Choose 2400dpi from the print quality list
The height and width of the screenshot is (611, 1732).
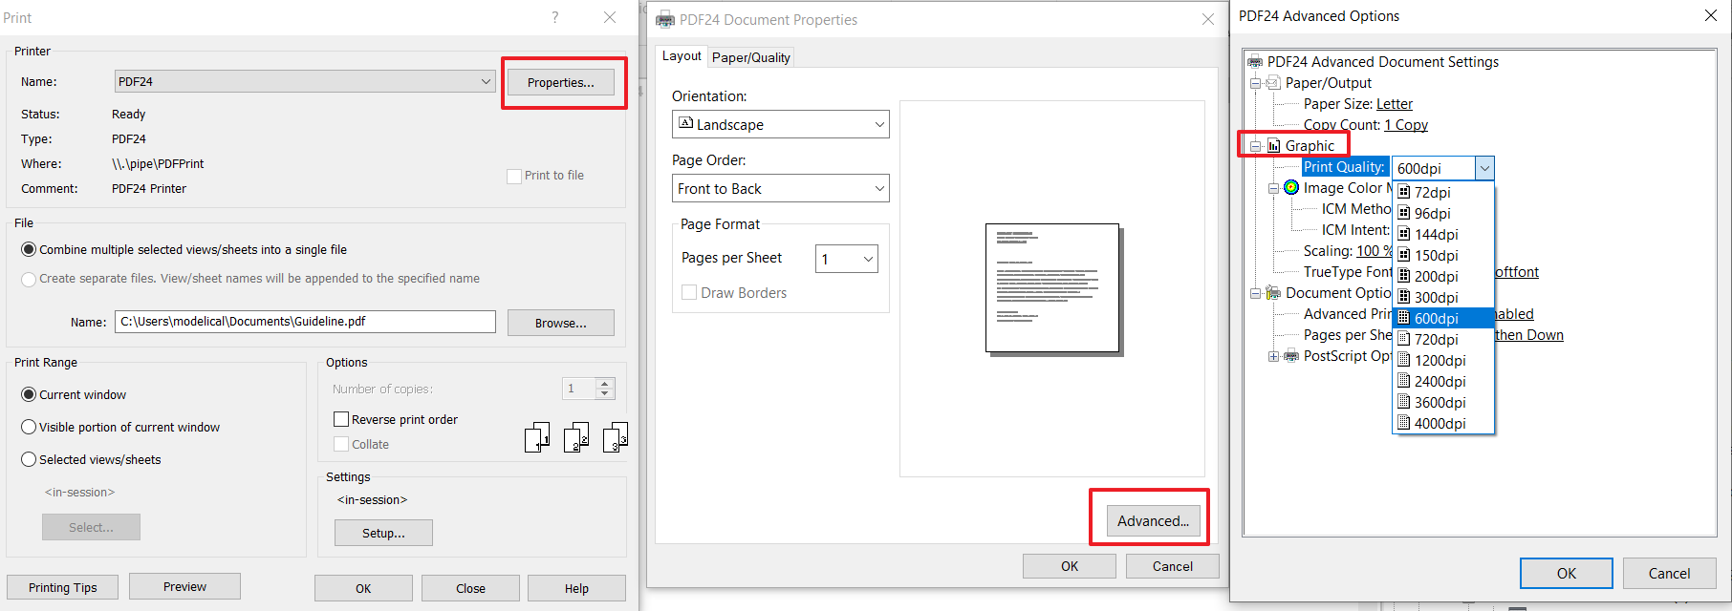tap(1443, 381)
